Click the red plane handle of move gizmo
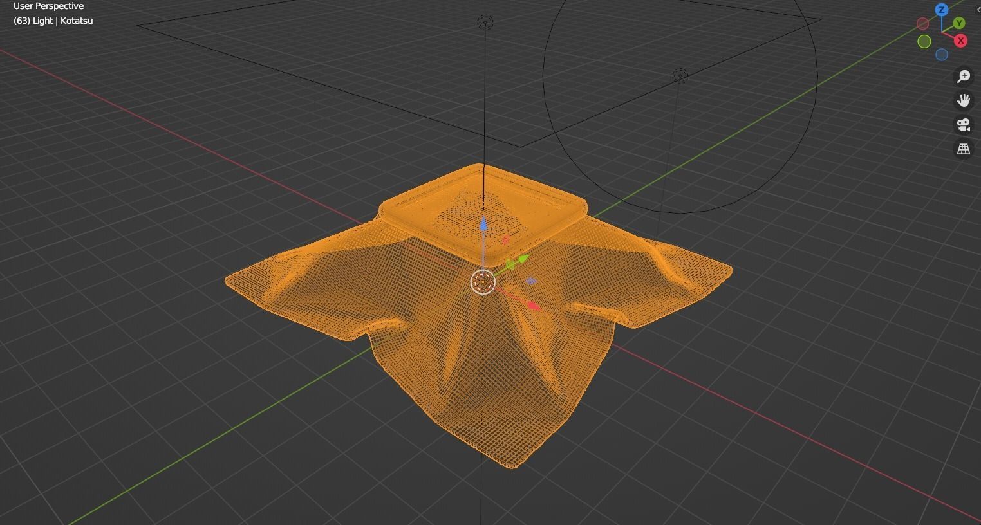The width and height of the screenshot is (981, 525). point(505,240)
